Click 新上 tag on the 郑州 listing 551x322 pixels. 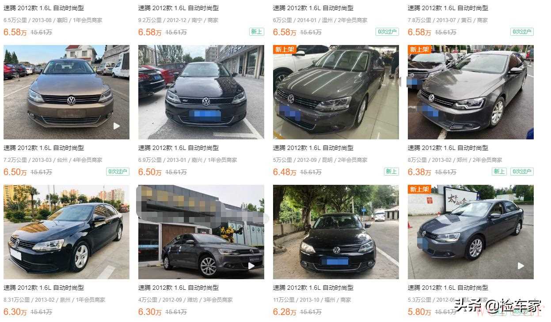coord(499,172)
